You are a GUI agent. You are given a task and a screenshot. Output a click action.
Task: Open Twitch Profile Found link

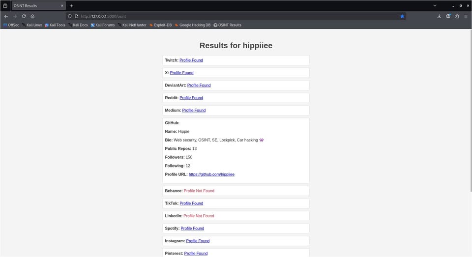(x=191, y=60)
